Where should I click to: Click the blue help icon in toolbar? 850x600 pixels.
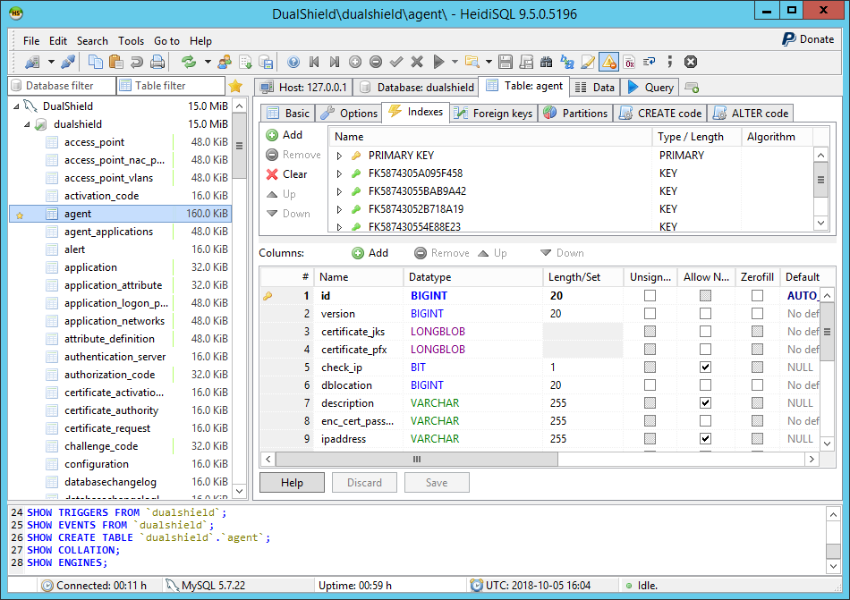[293, 62]
